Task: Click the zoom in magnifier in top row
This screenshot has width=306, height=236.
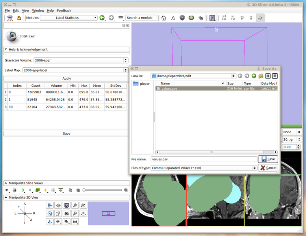Action: pyautogui.click(x=75, y=205)
